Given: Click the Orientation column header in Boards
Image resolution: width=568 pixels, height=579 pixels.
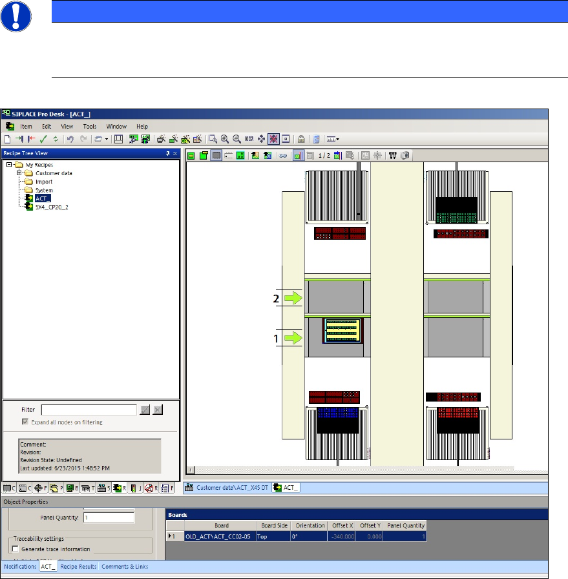Looking at the screenshot, I should (310, 525).
